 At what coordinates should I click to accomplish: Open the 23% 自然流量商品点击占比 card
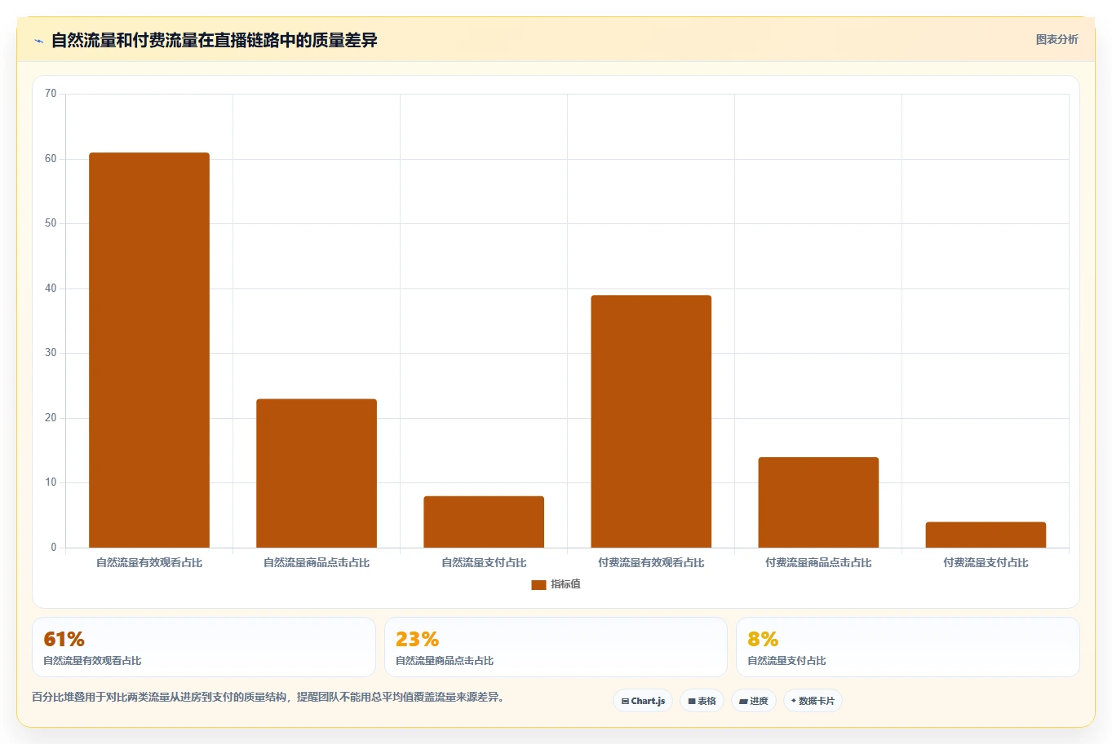[556, 647]
